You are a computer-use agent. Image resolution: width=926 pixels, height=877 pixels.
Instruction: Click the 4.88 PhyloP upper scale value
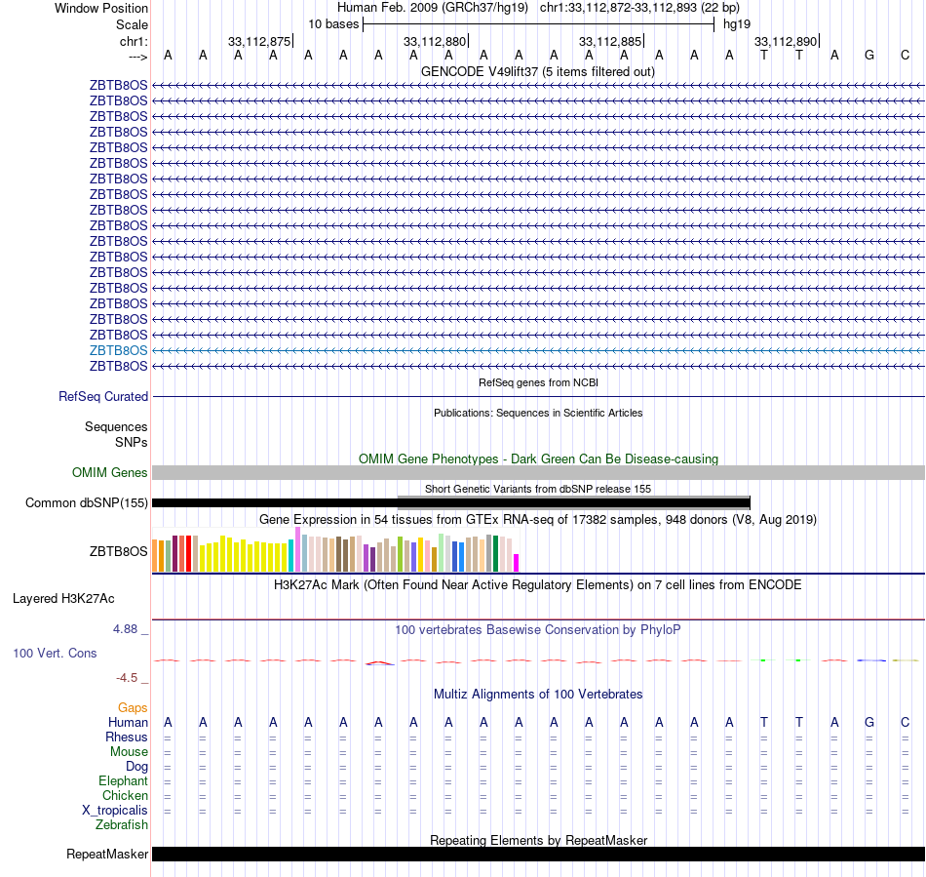[x=125, y=629]
